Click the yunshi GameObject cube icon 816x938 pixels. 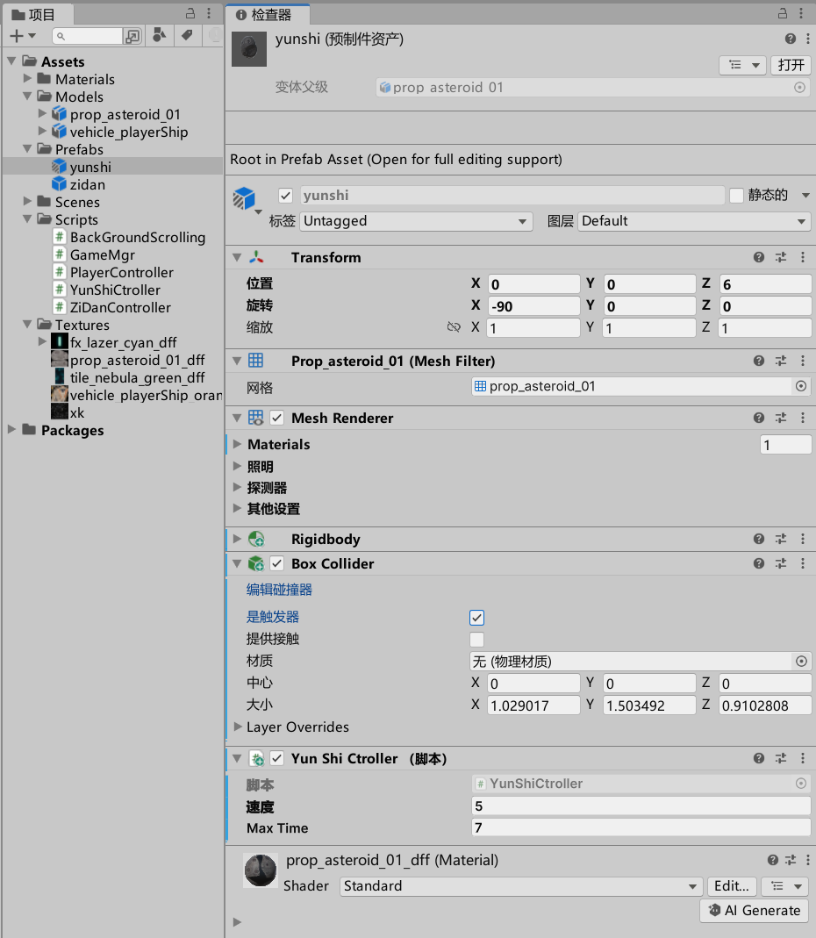[x=244, y=198]
